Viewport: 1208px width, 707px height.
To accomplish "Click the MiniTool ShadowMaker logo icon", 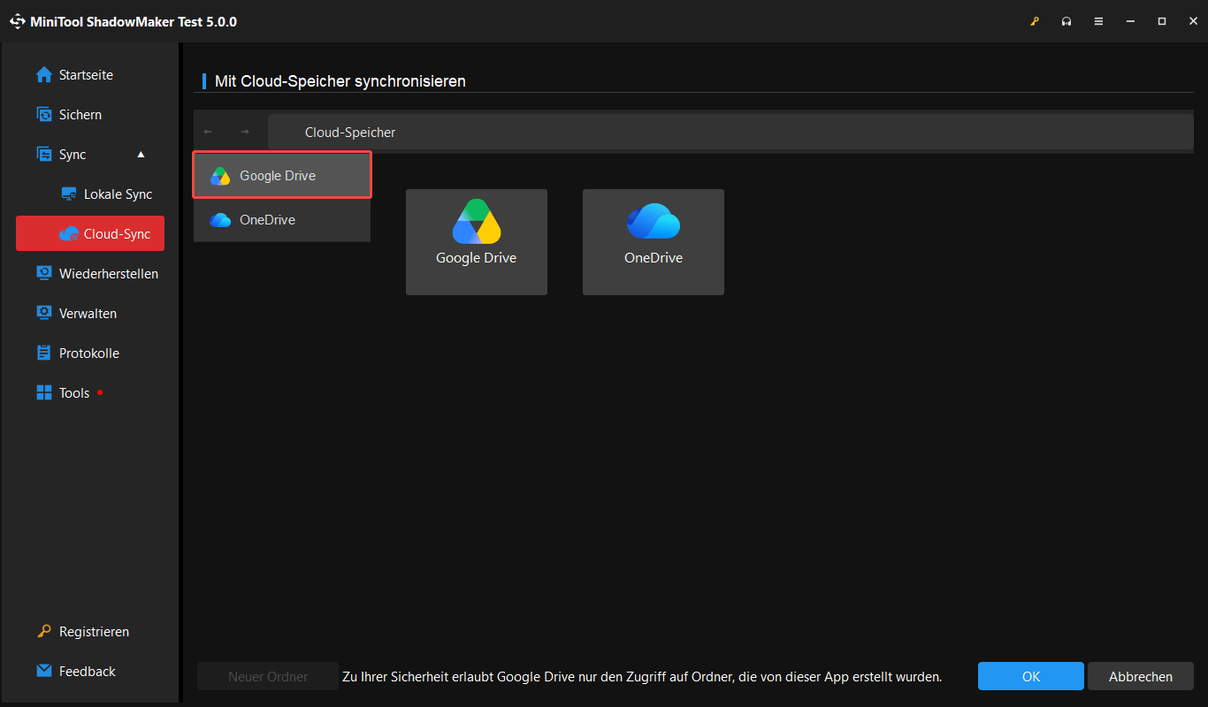I will (18, 21).
